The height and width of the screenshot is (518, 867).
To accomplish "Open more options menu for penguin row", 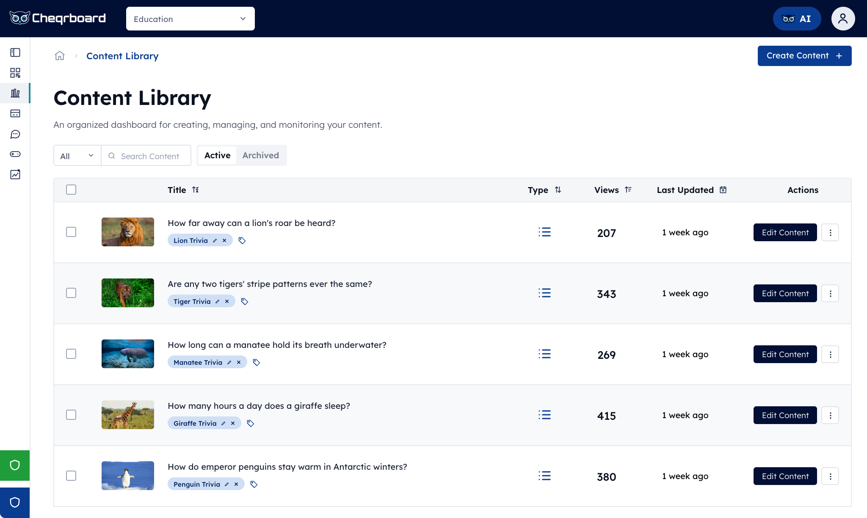I will click(x=830, y=476).
